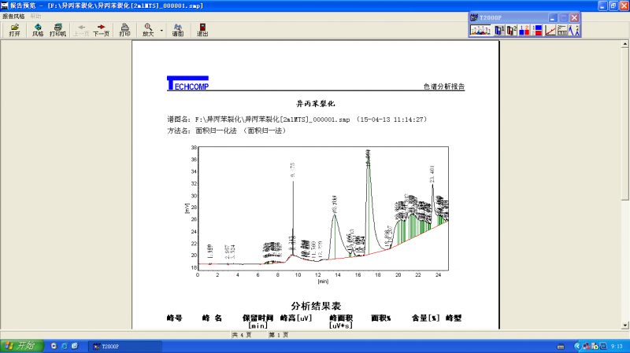The image size is (630, 353).
Task: Click the 退出 (Exit) door icon
Action: pos(202,30)
